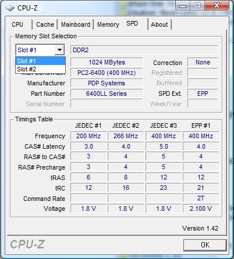Click the JEDEC #3 column header
Viewport: 234px width, 259px height.
(x=164, y=125)
